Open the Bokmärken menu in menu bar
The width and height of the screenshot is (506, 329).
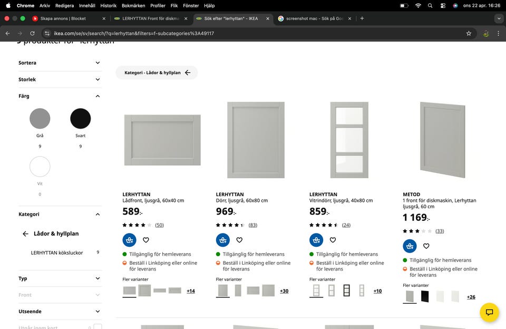click(x=133, y=5)
